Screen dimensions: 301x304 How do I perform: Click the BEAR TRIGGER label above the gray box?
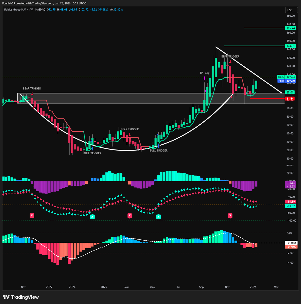[32, 89]
